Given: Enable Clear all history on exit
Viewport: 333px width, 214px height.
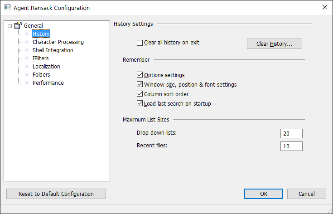Looking at the screenshot, I should (x=140, y=43).
